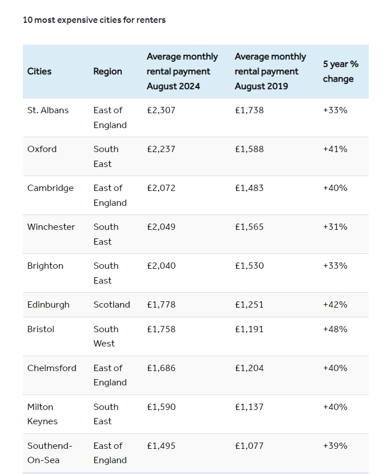Click the Edinburgh city cell

(48, 305)
